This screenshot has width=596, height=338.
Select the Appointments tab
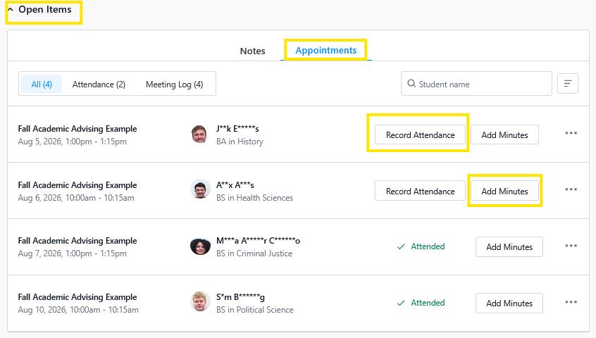click(325, 51)
